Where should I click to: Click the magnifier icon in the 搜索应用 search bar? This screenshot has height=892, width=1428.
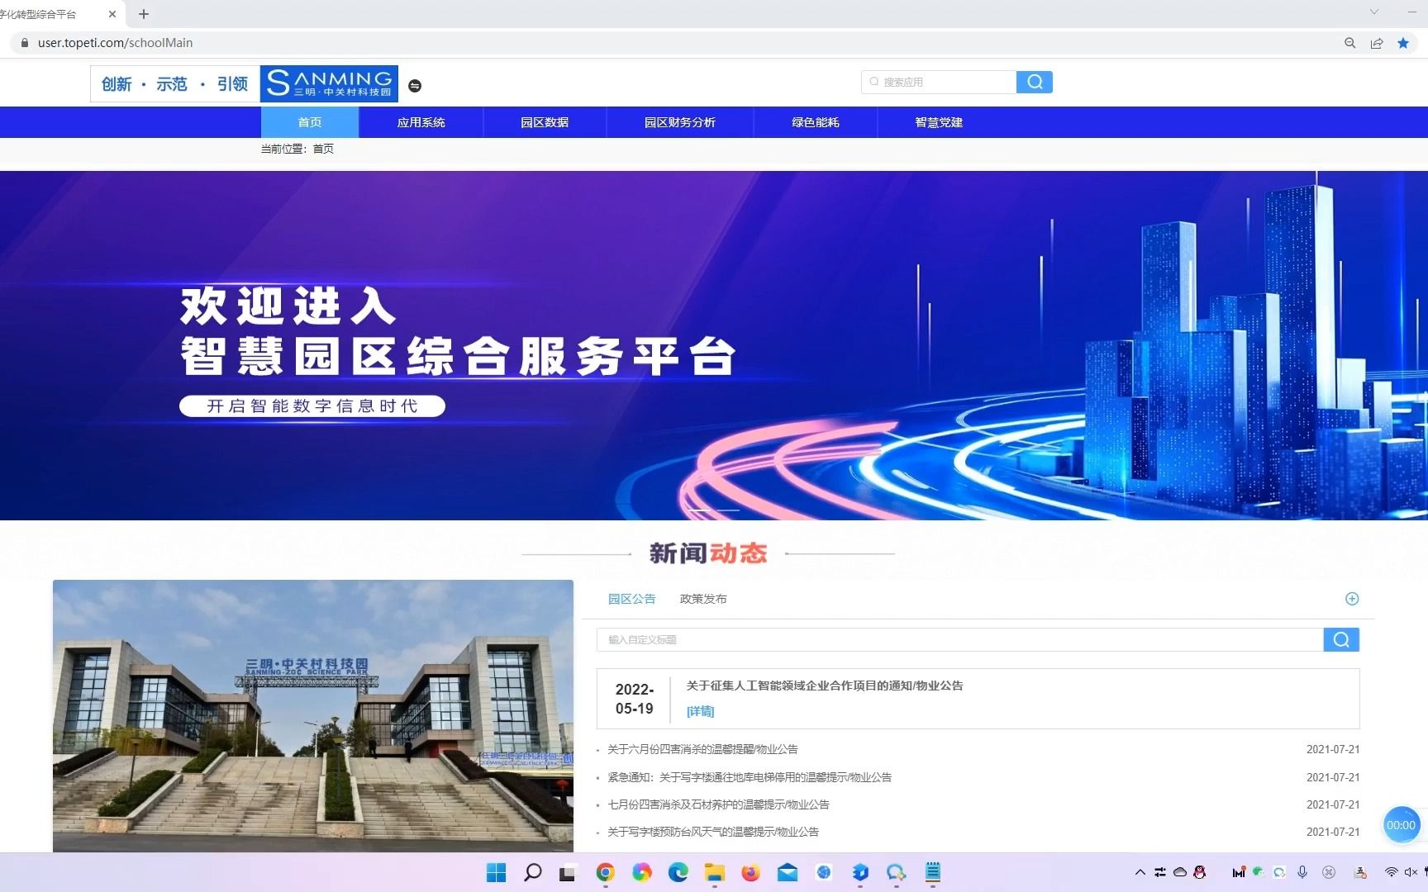1034,82
